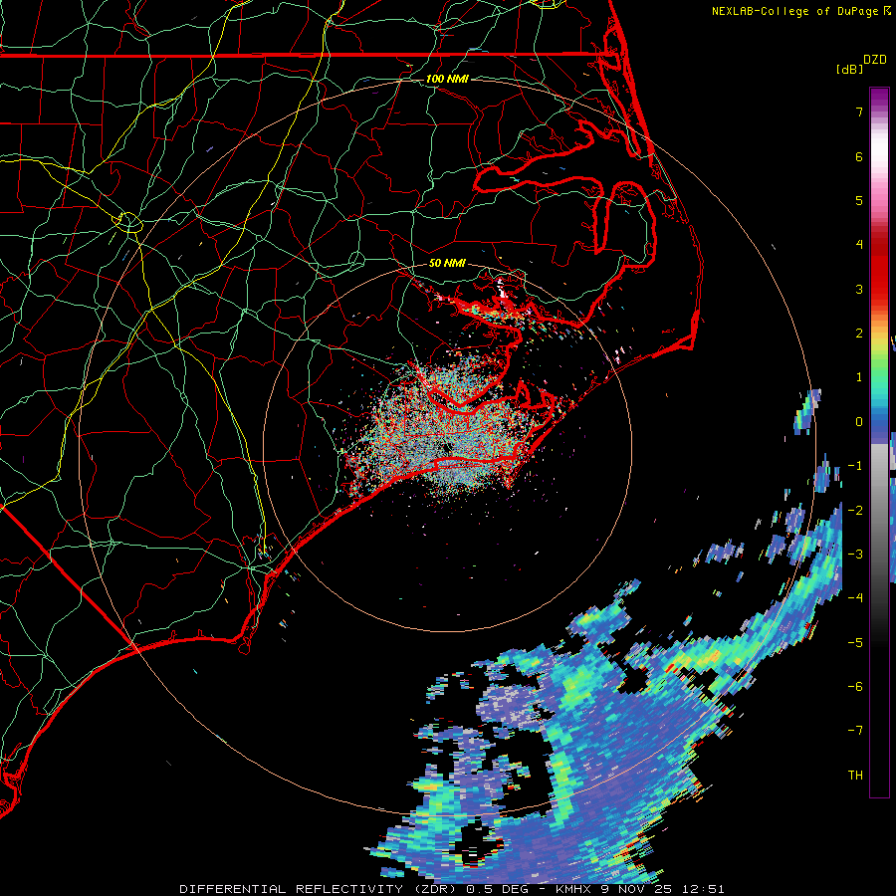The image size is (896, 896).
Task: Click the "0" scale value
Action: coord(859,422)
